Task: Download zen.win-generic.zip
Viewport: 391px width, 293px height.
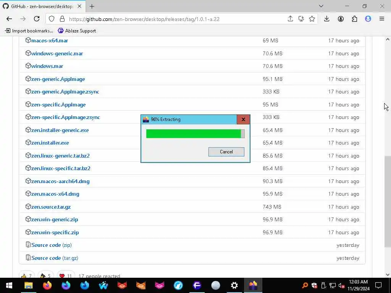Action: point(55,220)
